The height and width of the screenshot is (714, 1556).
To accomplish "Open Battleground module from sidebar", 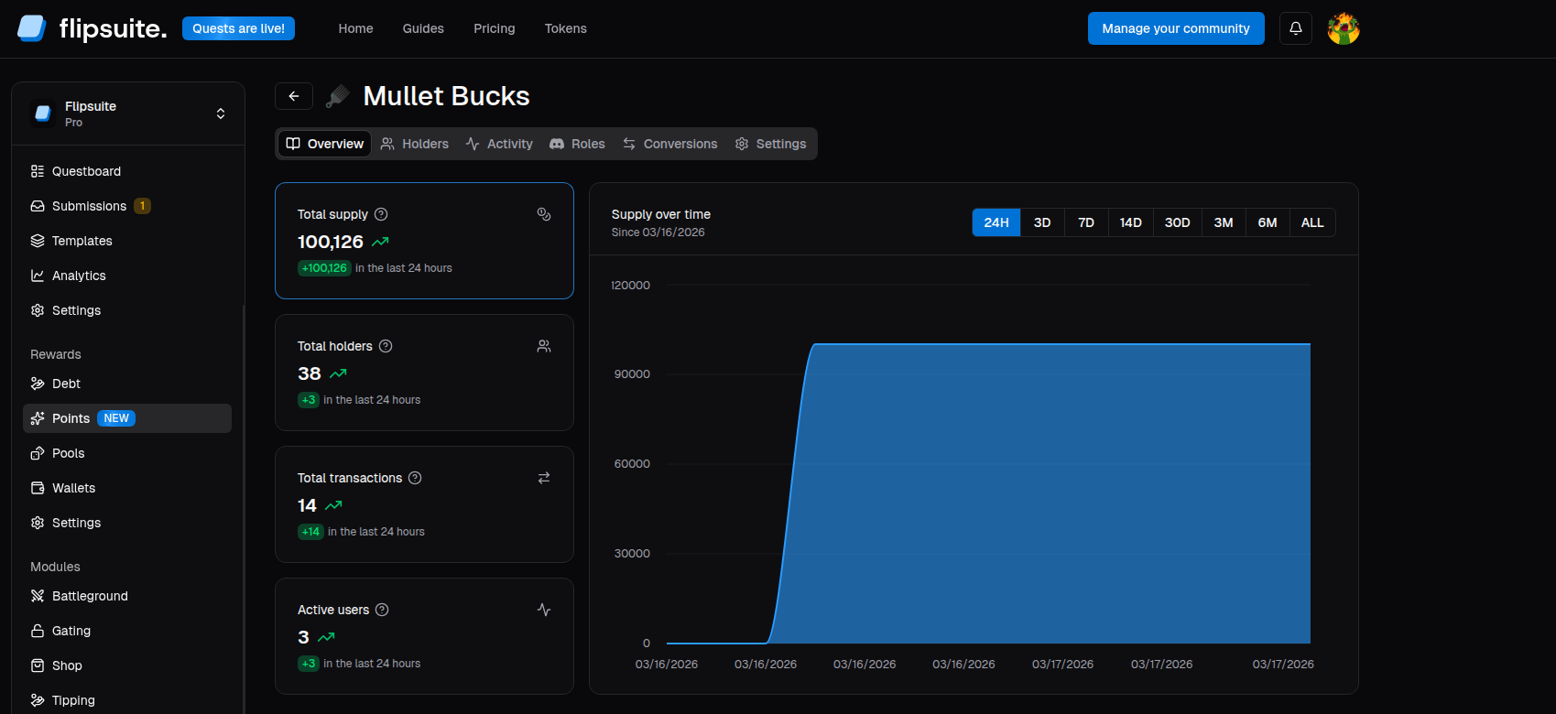I will coord(90,596).
